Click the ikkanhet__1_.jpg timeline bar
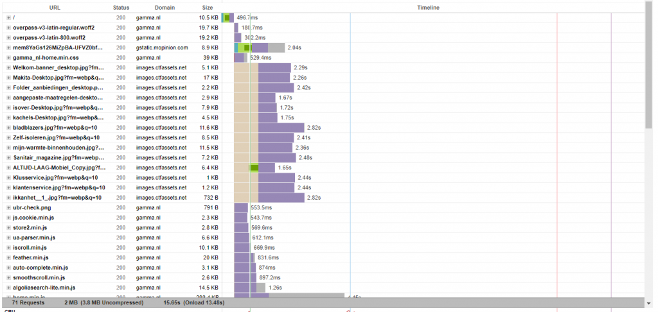 [269, 198]
